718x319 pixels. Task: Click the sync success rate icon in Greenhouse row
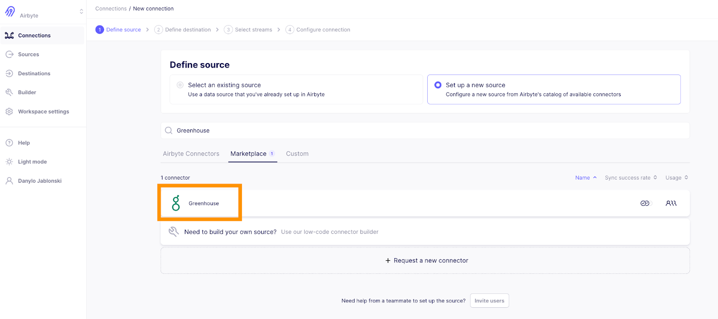pos(645,203)
